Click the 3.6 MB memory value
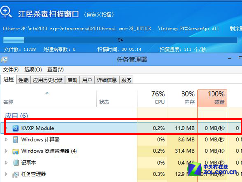The height and width of the screenshot is (182, 242). point(186,140)
